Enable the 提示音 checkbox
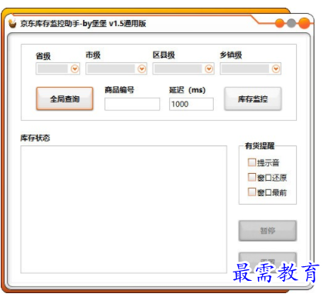 251,162
